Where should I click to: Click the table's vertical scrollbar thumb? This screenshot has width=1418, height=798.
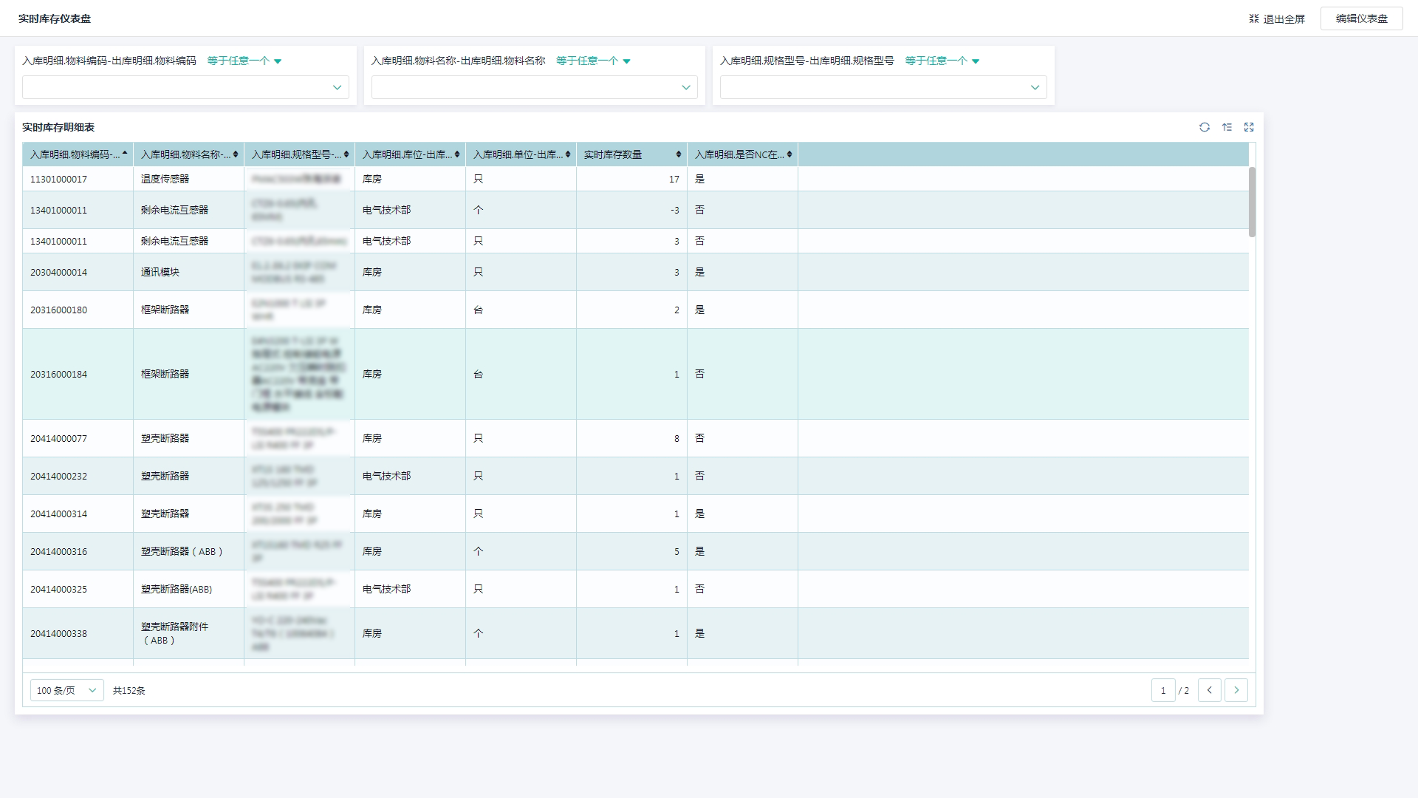tap(1252, 202)
